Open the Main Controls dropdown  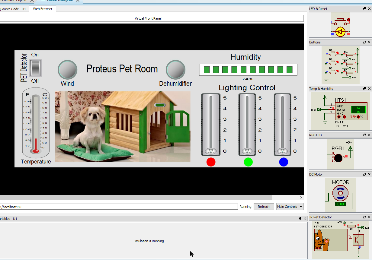(289, 207)
